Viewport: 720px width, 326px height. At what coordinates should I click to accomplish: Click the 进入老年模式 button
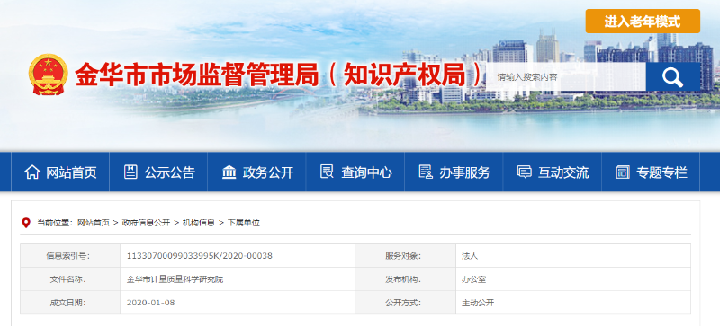643,21
